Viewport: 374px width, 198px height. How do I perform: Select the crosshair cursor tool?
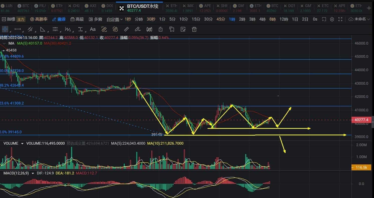5,29
